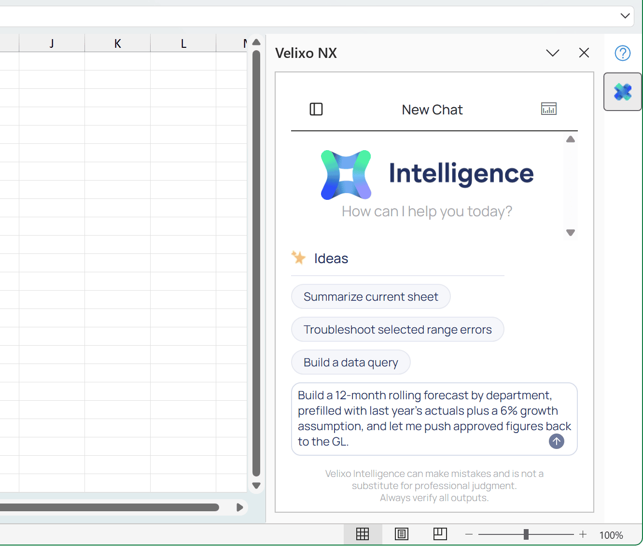Switch to Normal view in status bar
The height and width of the screenshot is (546, 643).
(x=363, y=534)
